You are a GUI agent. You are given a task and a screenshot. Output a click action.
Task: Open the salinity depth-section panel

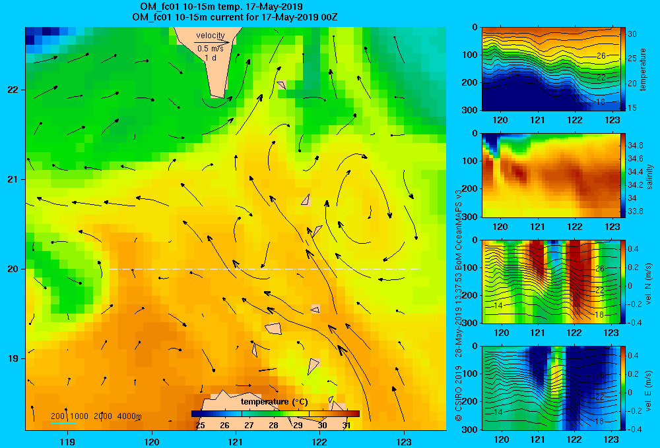coord(551,175)
